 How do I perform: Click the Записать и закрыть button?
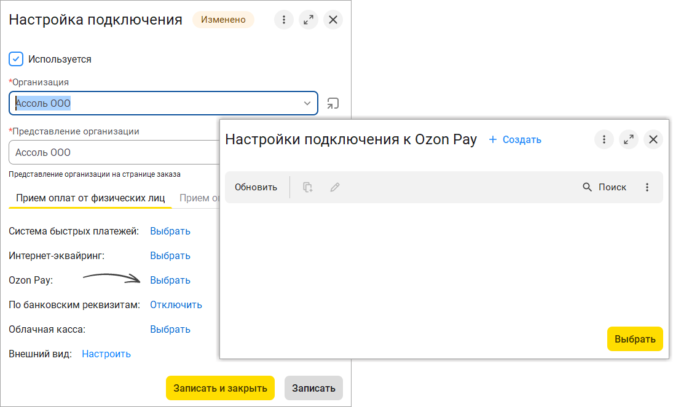click(x=220, y=388)
